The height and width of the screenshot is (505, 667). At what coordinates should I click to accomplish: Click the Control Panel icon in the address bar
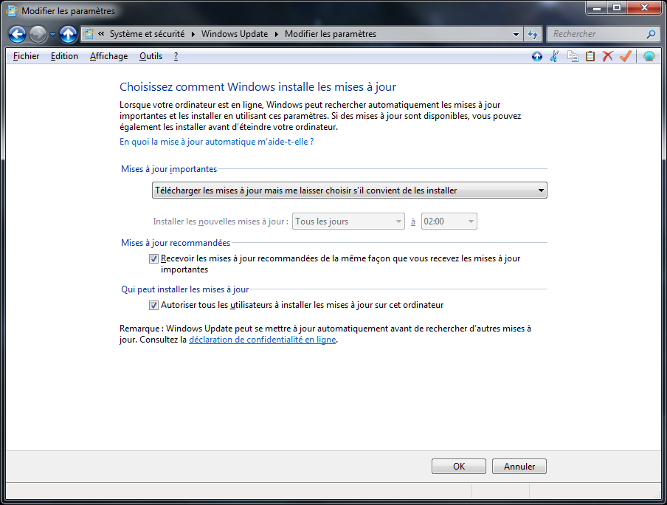89,34
